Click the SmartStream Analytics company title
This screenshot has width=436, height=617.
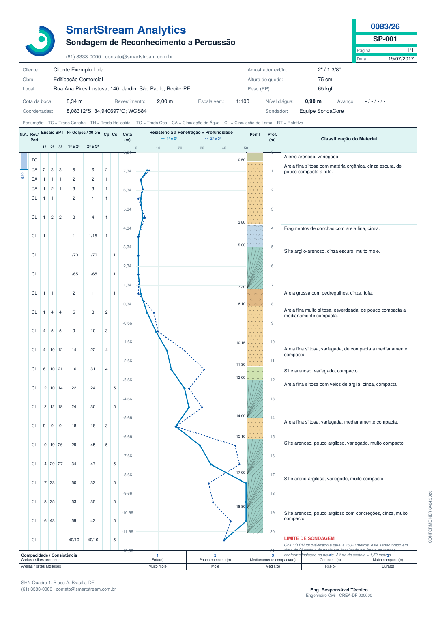[x=126, y=30]
